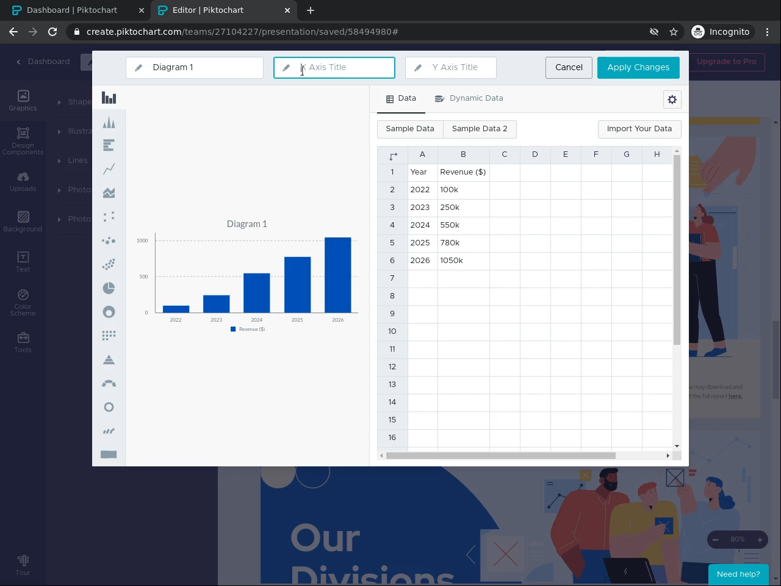Select cell containing '100k'

pos(463,190)
